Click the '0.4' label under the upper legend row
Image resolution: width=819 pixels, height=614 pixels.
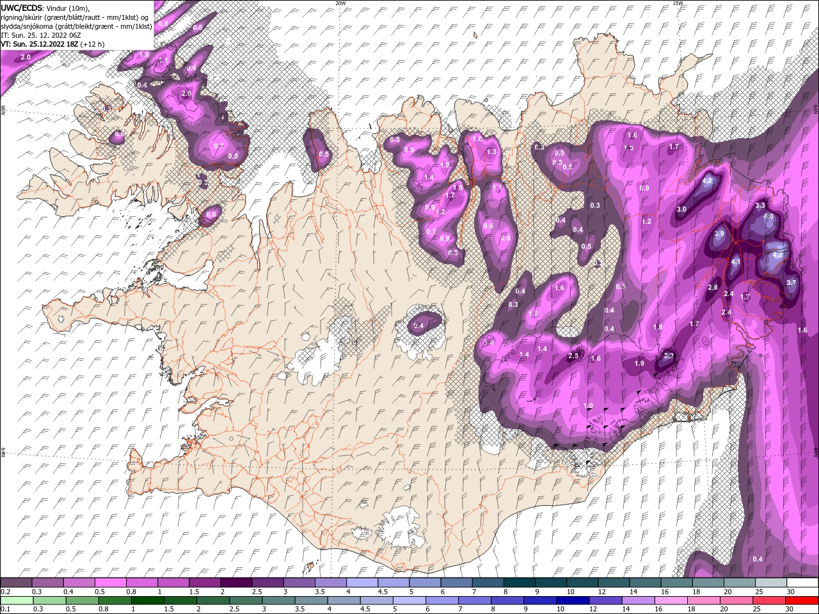68,592
